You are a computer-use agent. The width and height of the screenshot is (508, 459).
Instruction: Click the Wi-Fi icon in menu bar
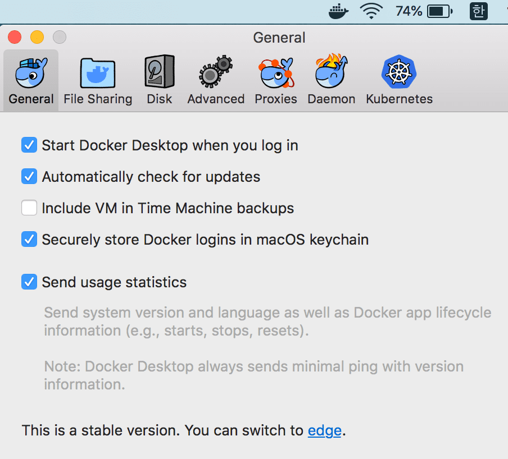coord(371,11)
